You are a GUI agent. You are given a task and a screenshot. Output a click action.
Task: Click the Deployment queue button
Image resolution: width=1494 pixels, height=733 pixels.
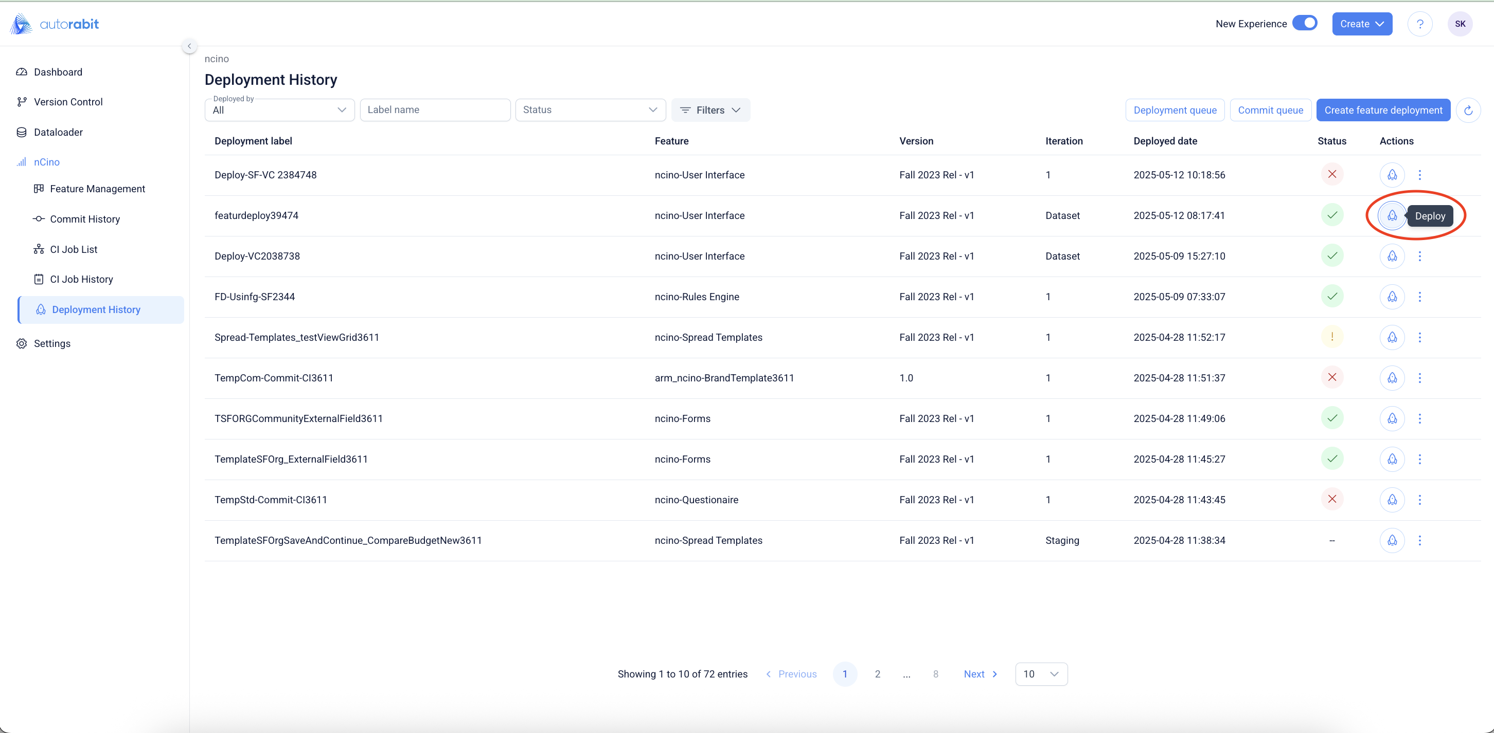tap(1175, 110)
